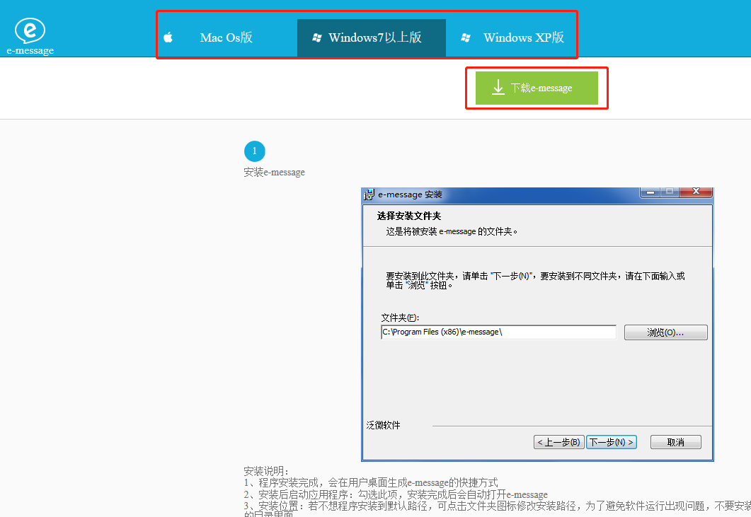Click the Windows logo beside Windows XP版
Screen dimensions: 751x517
pyautogui.click(x=466, y=37)
